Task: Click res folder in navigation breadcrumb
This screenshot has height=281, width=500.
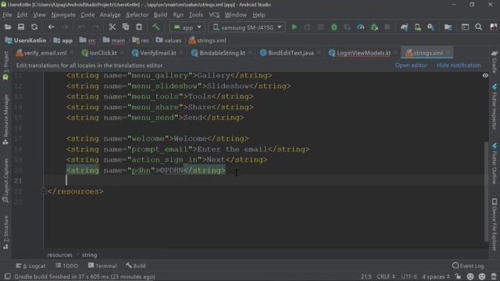Action: 141,41
